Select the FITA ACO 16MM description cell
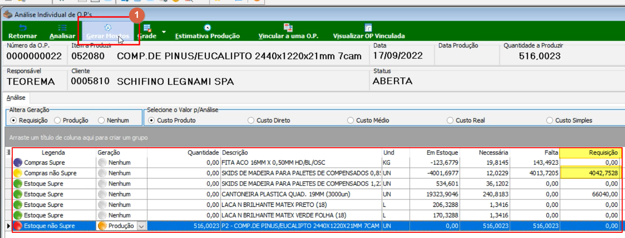 pos(301,162)
